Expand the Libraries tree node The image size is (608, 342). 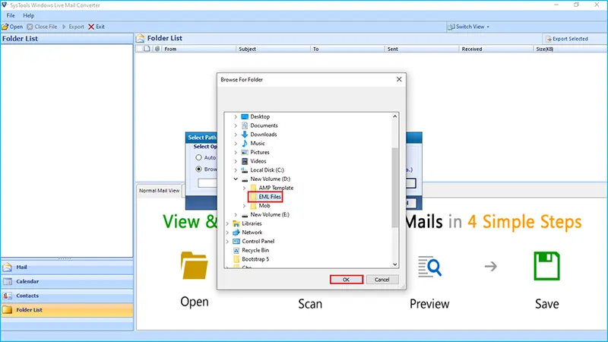click(227, 223)
